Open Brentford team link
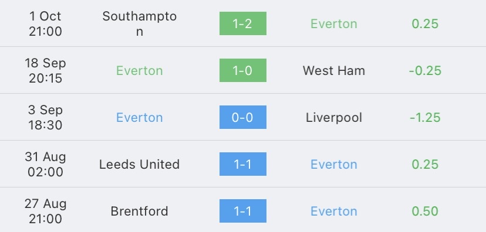The image size is (486, 232). (x=140, y=211)
